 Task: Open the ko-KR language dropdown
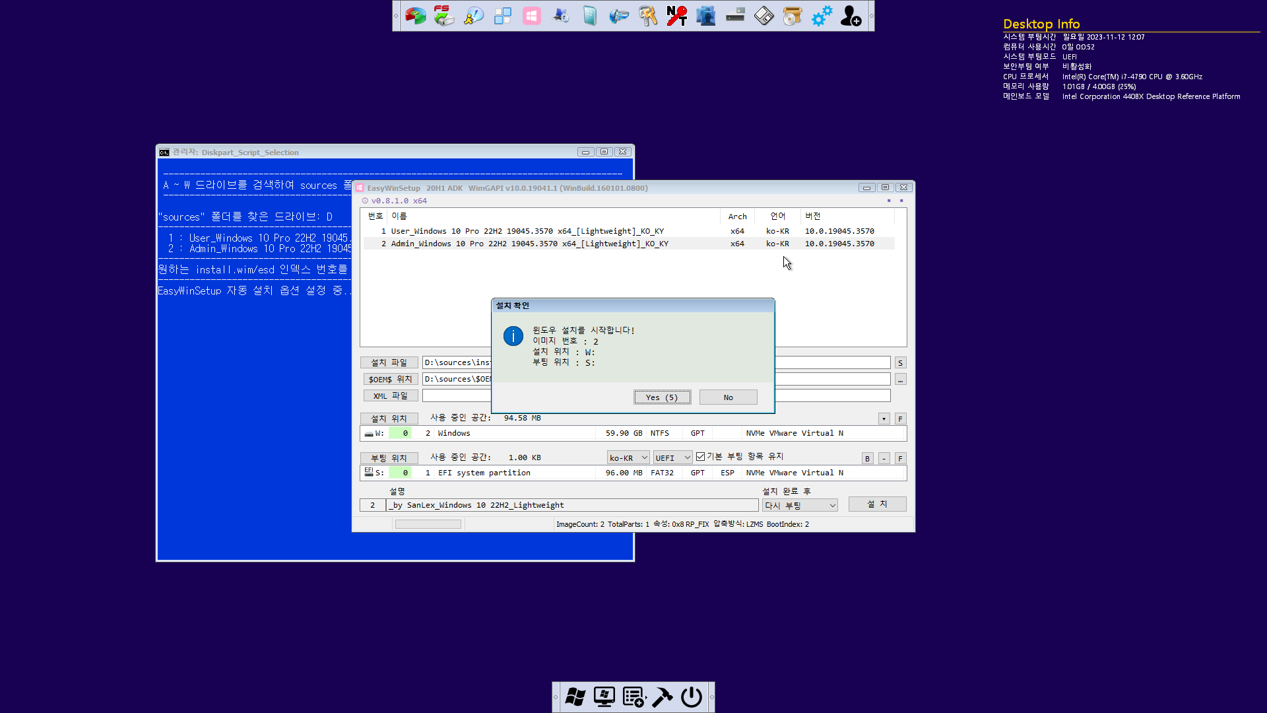click(x=628, y=458)
